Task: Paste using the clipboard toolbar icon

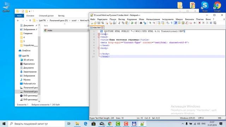Action: tap(127, 23)
